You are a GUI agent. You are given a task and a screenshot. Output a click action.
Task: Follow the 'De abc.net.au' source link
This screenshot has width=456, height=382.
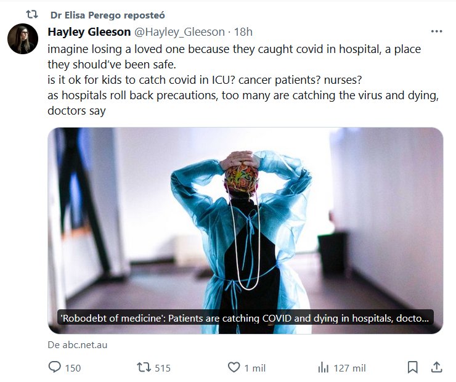[x=78, y=345]
